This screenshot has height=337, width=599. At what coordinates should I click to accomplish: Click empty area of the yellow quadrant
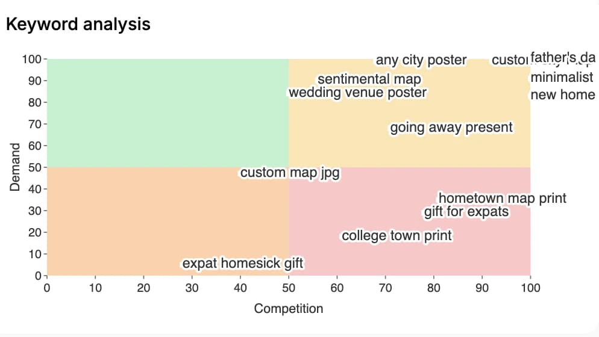(477, 153)
